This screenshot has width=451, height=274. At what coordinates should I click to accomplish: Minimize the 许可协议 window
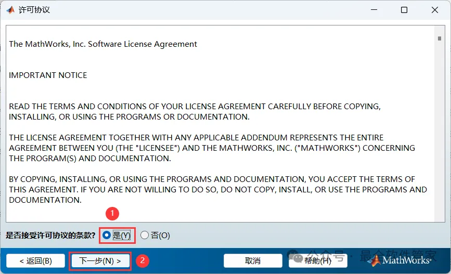tap(374, 10)
